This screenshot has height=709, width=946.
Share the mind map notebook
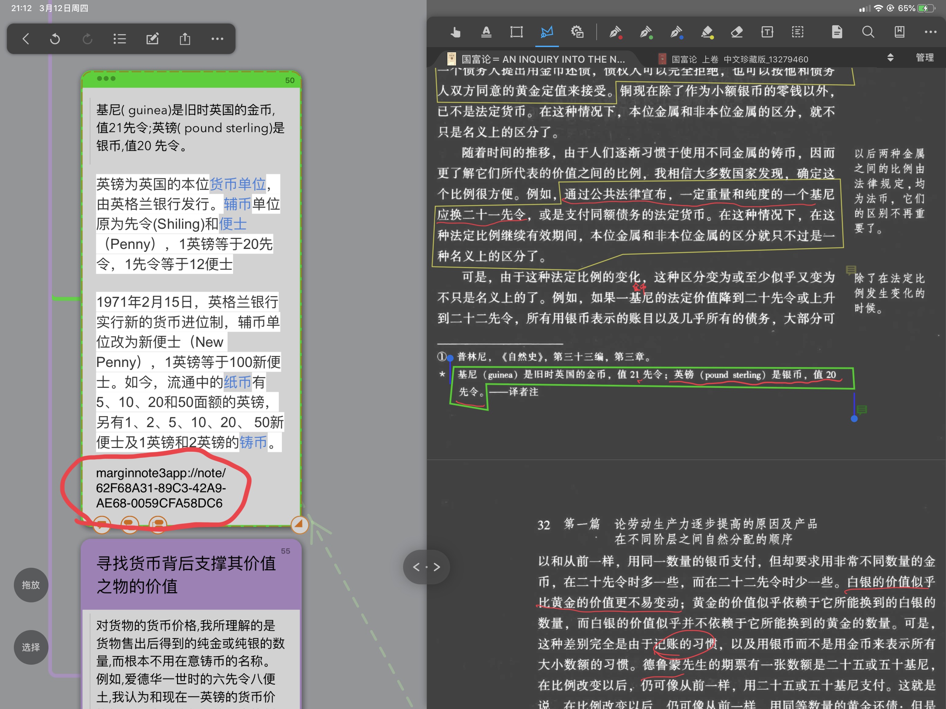(185, 39)
